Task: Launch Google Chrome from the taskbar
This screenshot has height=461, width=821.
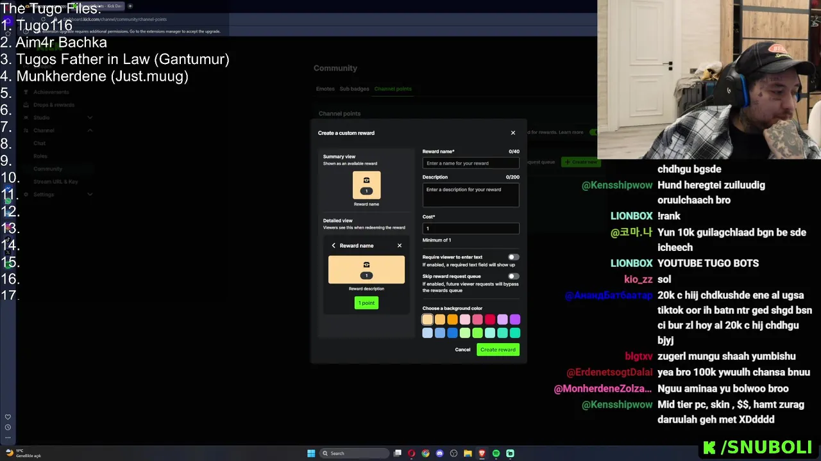Action: [425, 453]
